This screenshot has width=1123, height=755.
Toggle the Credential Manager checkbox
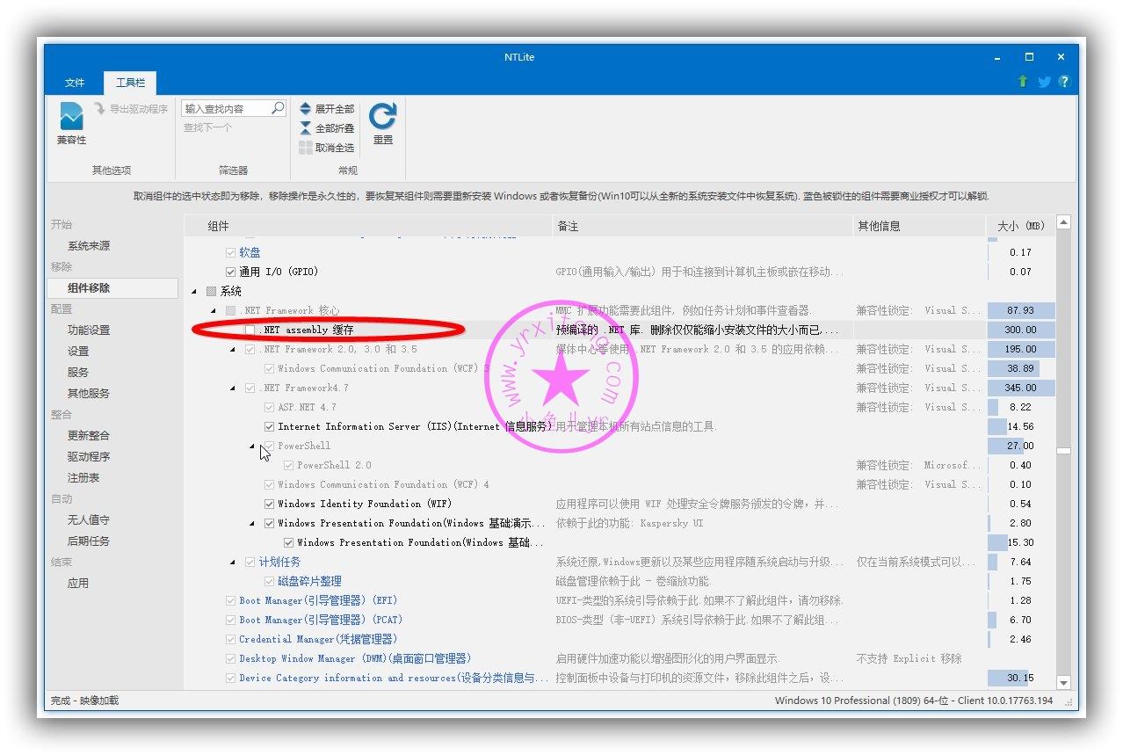231,639
